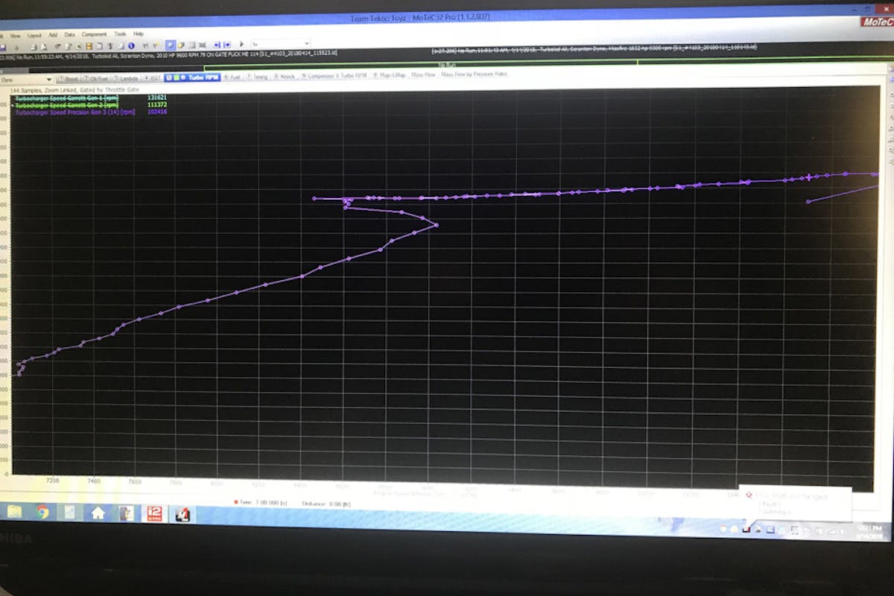Click the orange save layout toolbar icon

[88, 45]
